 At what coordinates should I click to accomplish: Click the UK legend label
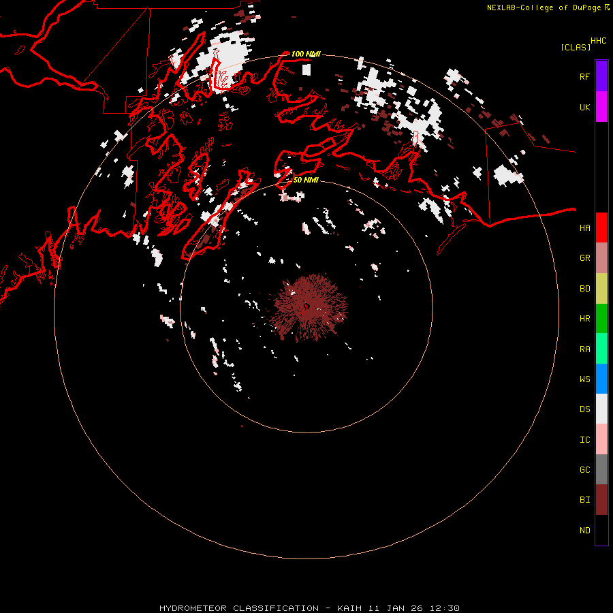584,107
